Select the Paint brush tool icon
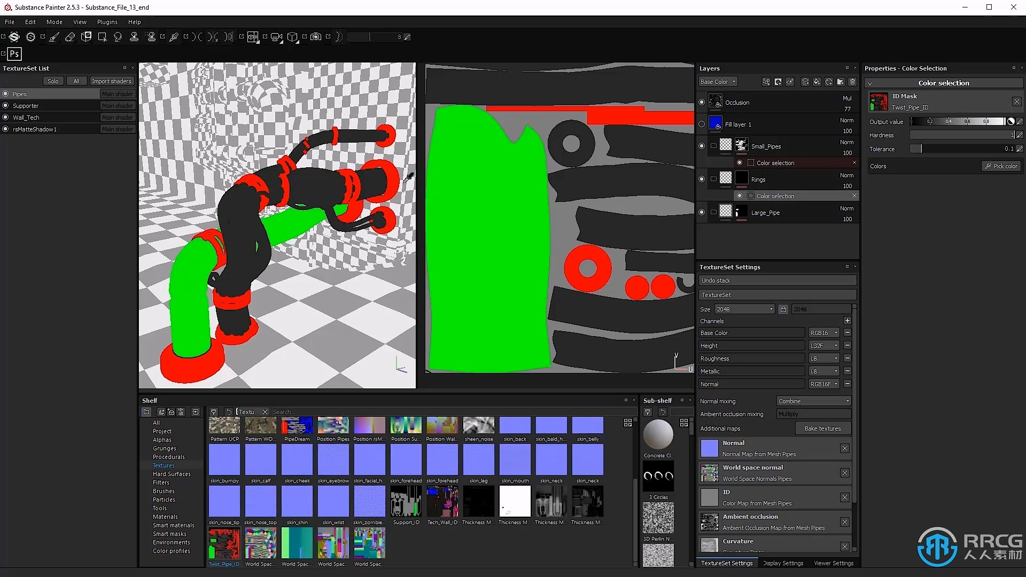The image size is (1026, 577). point(55,37)
